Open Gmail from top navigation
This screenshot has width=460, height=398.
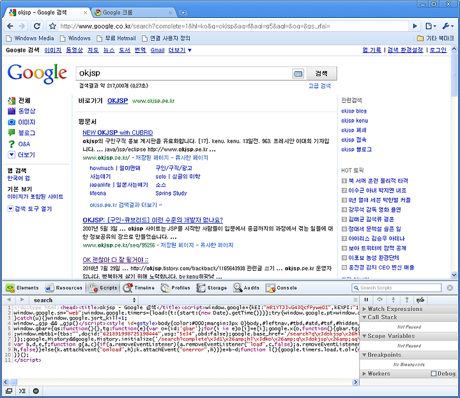(157, 50)
